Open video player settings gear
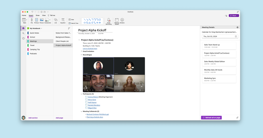The width and height of the screenshot is (263, 138). pyautogui.click(x=140, y=90)
